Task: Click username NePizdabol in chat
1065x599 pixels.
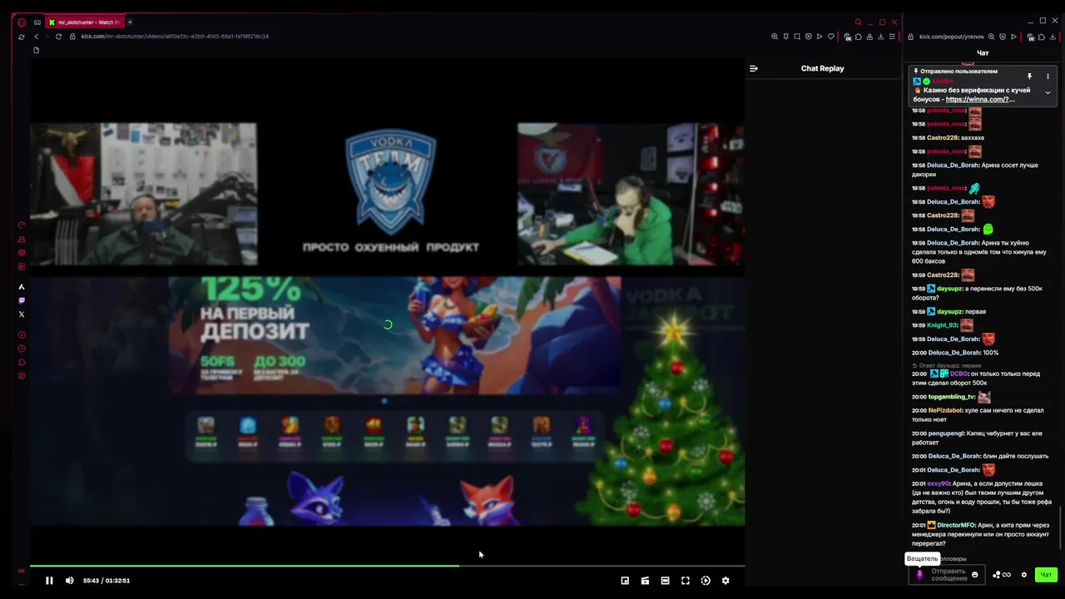Action: pos(944,410)
